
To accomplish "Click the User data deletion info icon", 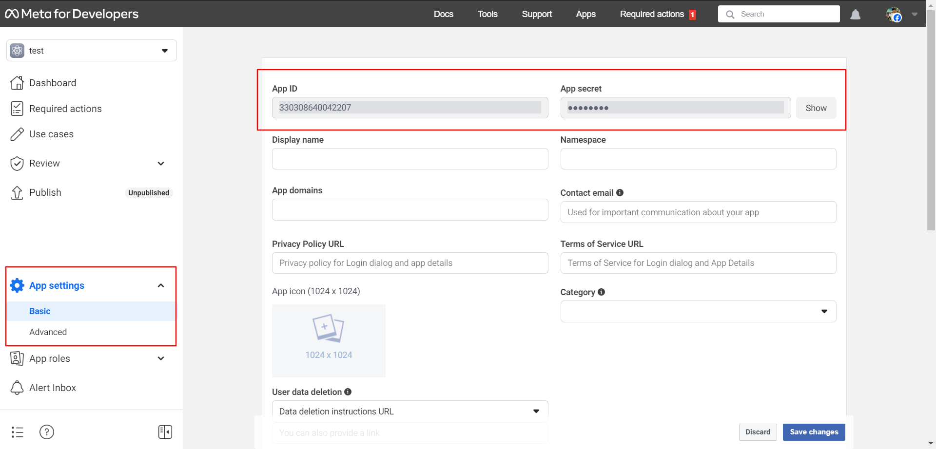I will pyautogui.click(x=348, y=392).
